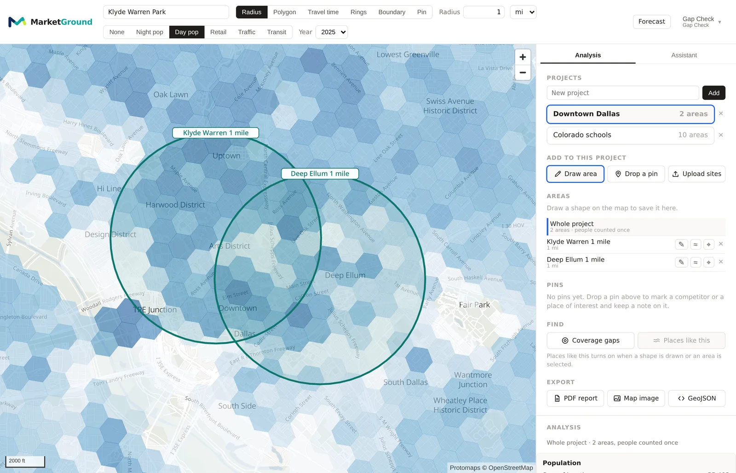Zoom out on the map
The height and width of the screenshot is (473, 736).
[x=523, y=73]
